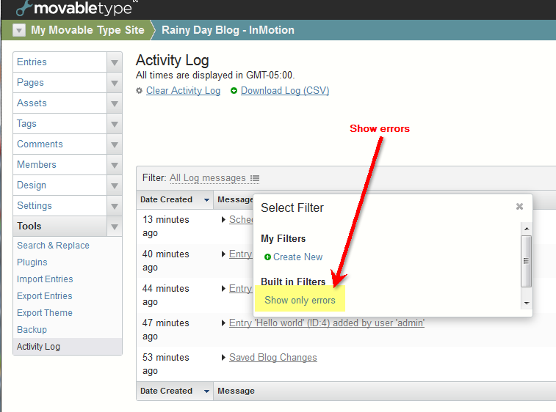This screenshot has height=412, width=556.
Task: Click the Clear Activity Log link
Action: 184,91
